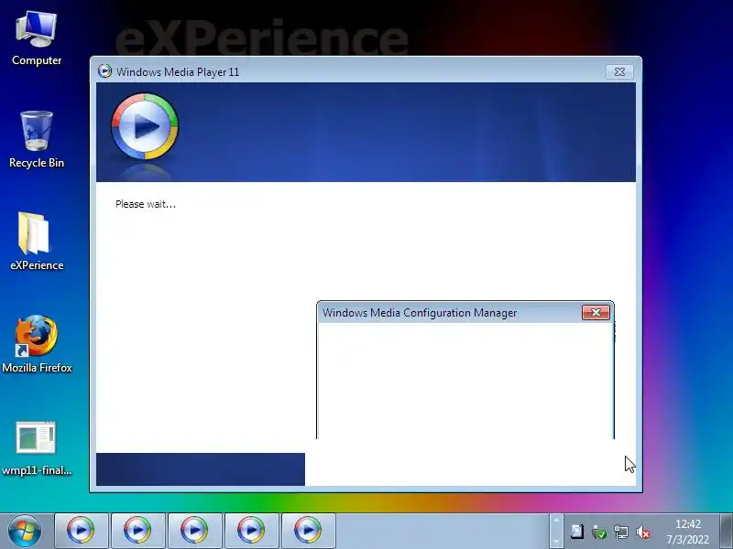Open the network connection tray icon
The image size is (733, 549).
tap(621, 532)
